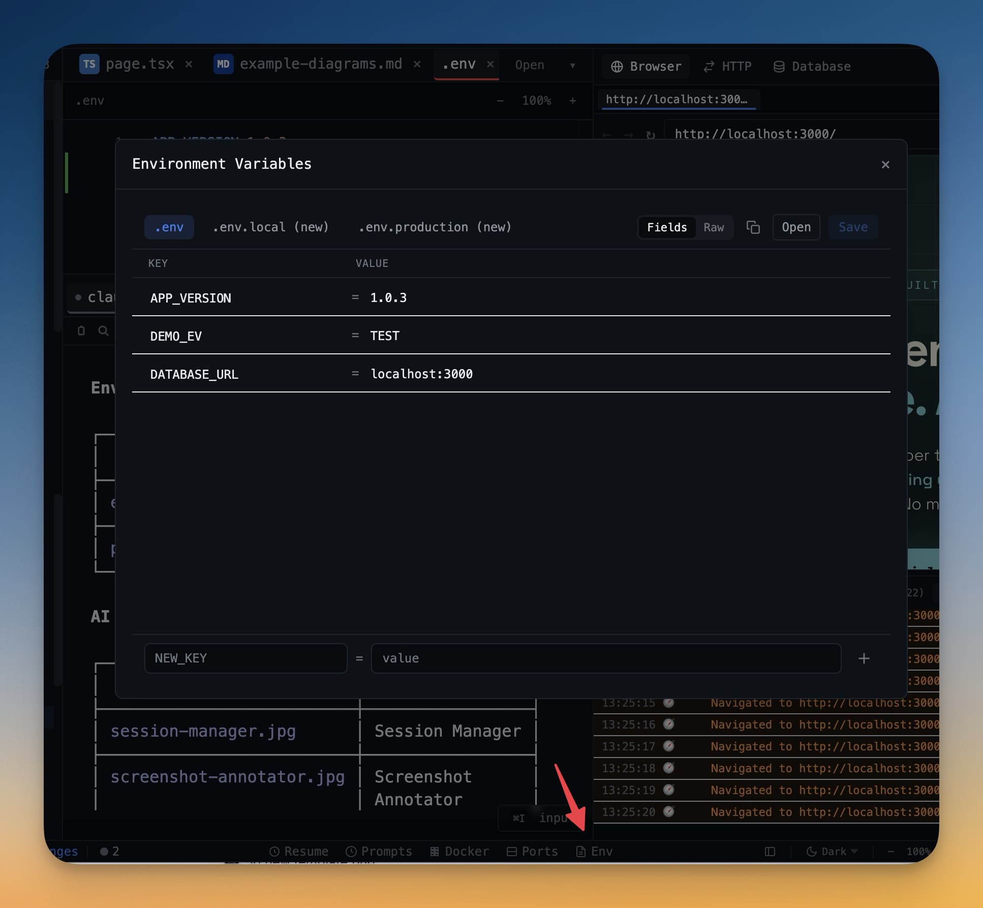Open the example-diagrams.md tab
The image size is (983, 908).
click(320, 64)
